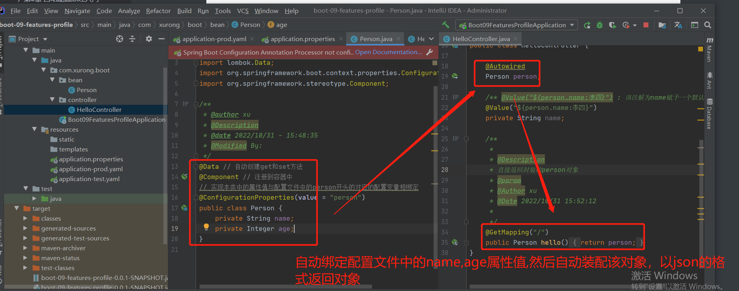The height and width of the screenshot is (291, 739).
Task: Expand the generated-sources folder
Action: coord(25,228)
